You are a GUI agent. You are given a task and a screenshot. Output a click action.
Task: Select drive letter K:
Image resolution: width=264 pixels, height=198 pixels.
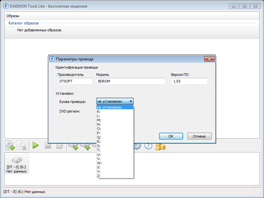[x=115, y=112]
